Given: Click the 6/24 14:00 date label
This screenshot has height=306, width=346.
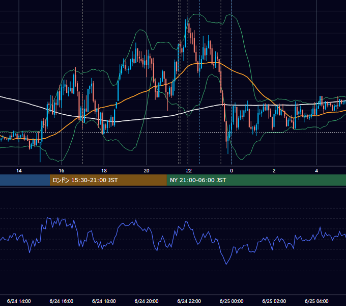Looking at the screenshot, I should [x=19, y=301].
